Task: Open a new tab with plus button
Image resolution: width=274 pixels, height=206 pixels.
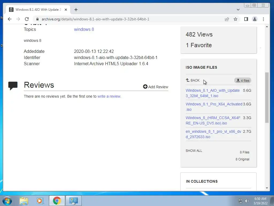Action: [76, 10]
